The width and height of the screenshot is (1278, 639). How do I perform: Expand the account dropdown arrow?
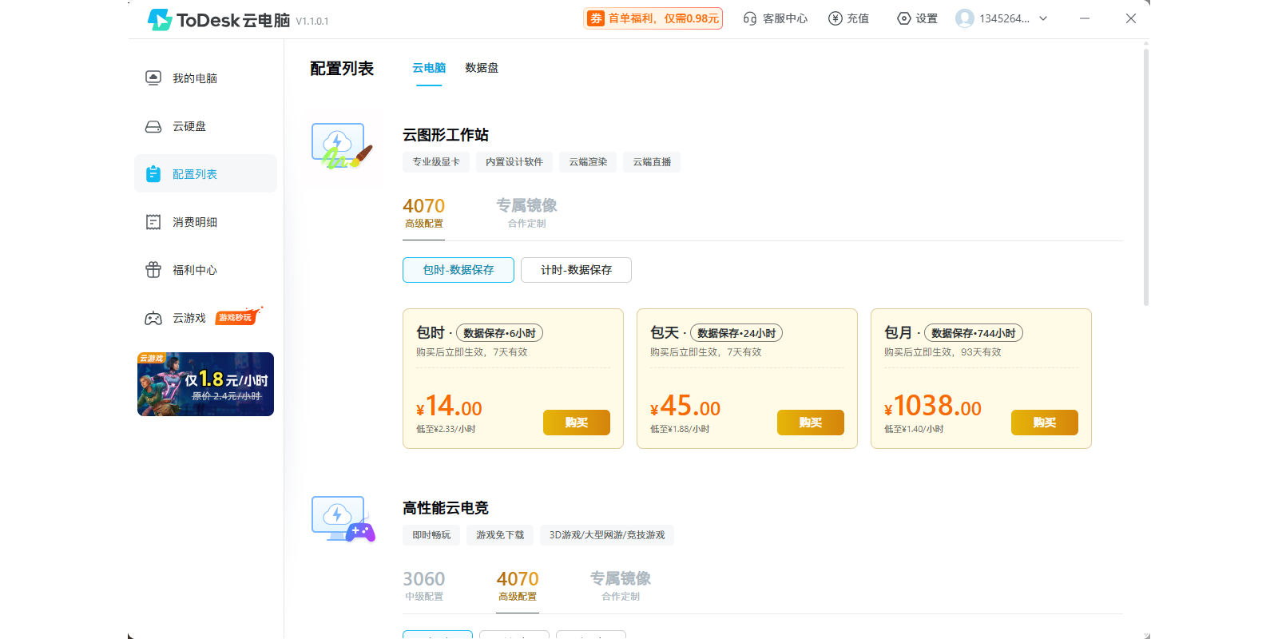[x=1043, y=18]
